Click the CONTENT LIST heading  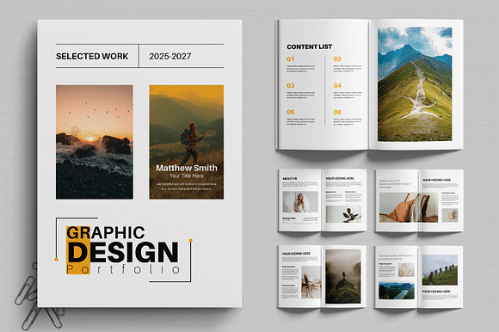[310, 46]
